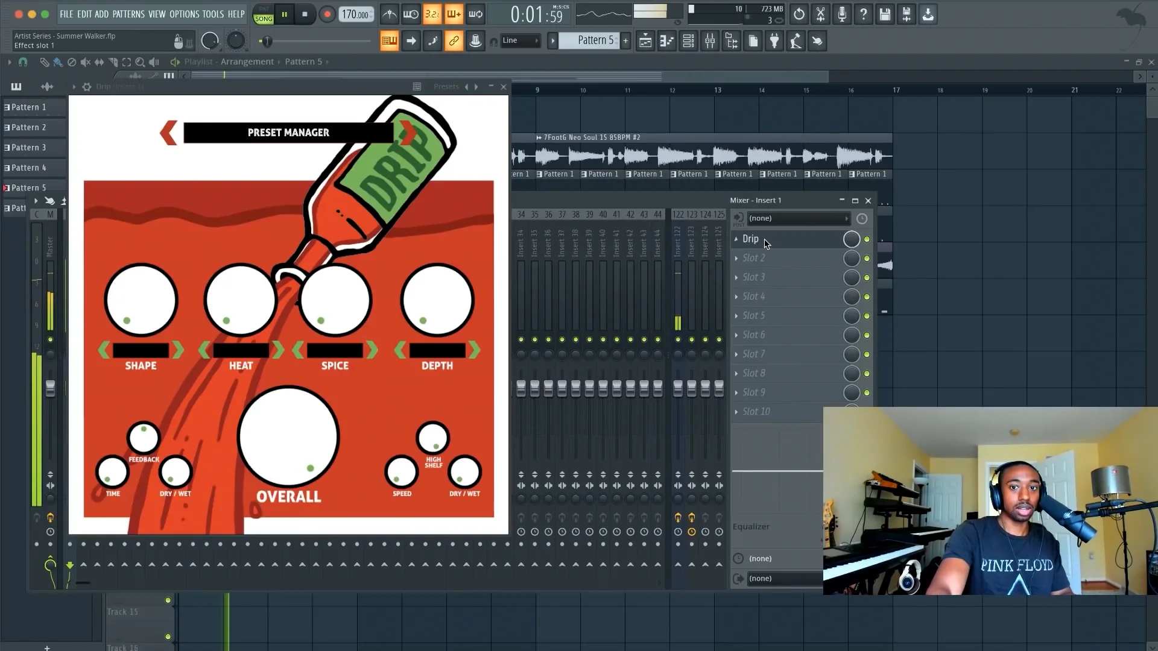The width and height of the screenshot is (1158, 651).
Task: Click the record button
Action: pyautogui.click(x=327, y=14)
